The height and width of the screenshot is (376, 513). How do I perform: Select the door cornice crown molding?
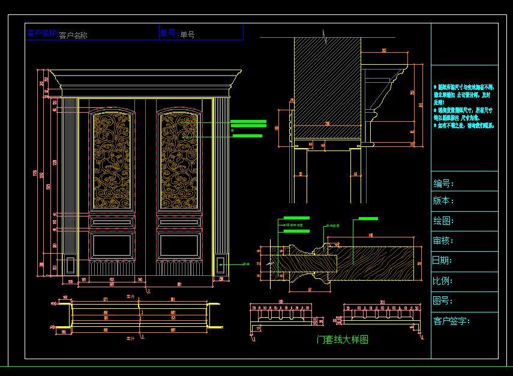point(145,83)
